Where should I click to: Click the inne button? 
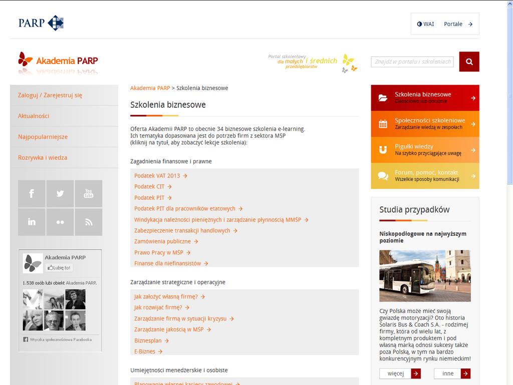tap(452, 373)
